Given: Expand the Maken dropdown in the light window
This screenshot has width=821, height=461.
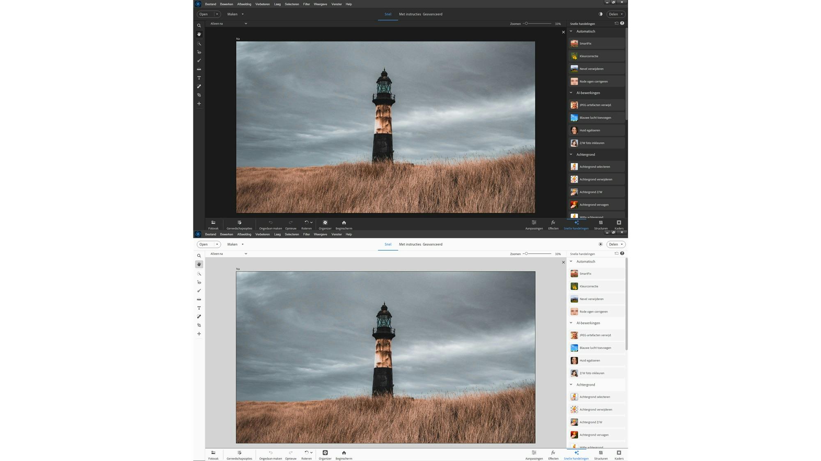Looking at the screenshot, I should tap(236, 244).
